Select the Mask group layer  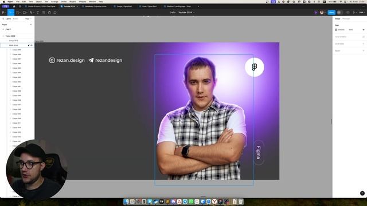(x=14, y=45)
